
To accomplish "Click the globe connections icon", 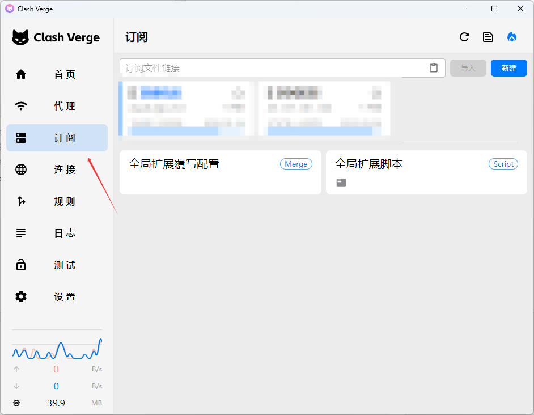I will (x=21, y=170).
